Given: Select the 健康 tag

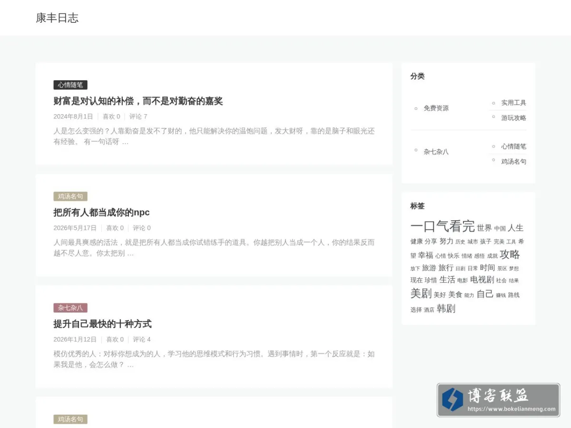Looking at the screenshot, I should [416, 242].
